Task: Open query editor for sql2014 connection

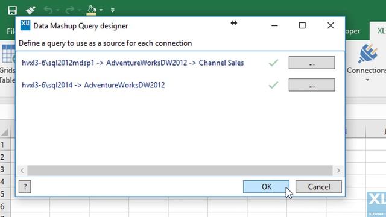Action: (312, 85)
